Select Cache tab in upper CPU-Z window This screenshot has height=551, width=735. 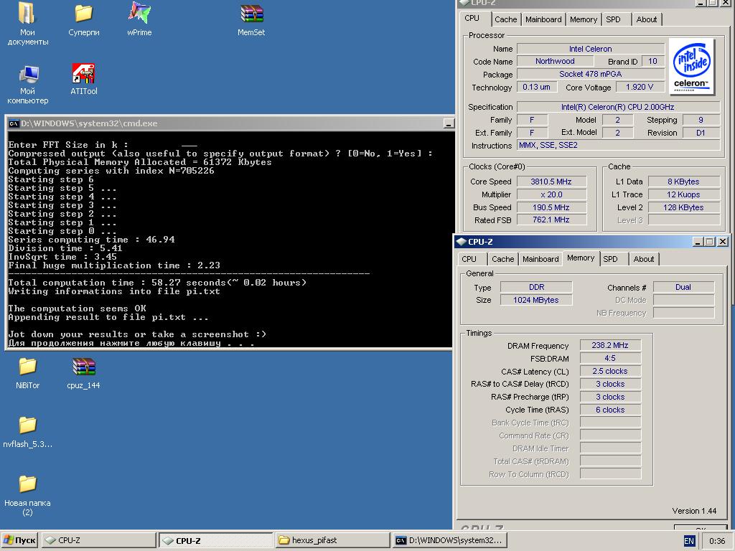pyautogui.click(x=506, y=19)
